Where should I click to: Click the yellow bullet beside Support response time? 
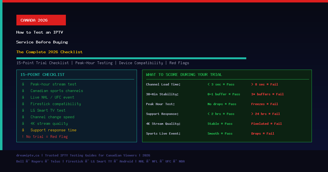coord(23,130)
